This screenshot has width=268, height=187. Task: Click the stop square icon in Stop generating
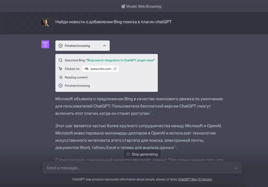128,154
